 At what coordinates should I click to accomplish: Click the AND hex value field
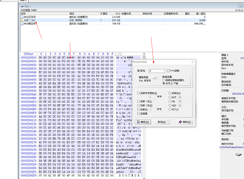click(x=180, y=105)
